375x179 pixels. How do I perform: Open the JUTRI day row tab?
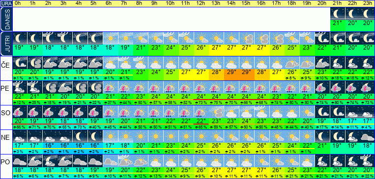pos(6,44)
